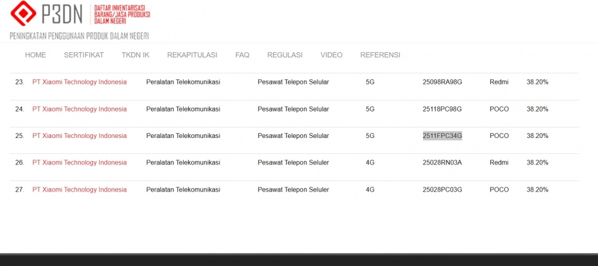Go to the SERTIFIKAT page
Screen dimensions: 598x266
point(83,55)
